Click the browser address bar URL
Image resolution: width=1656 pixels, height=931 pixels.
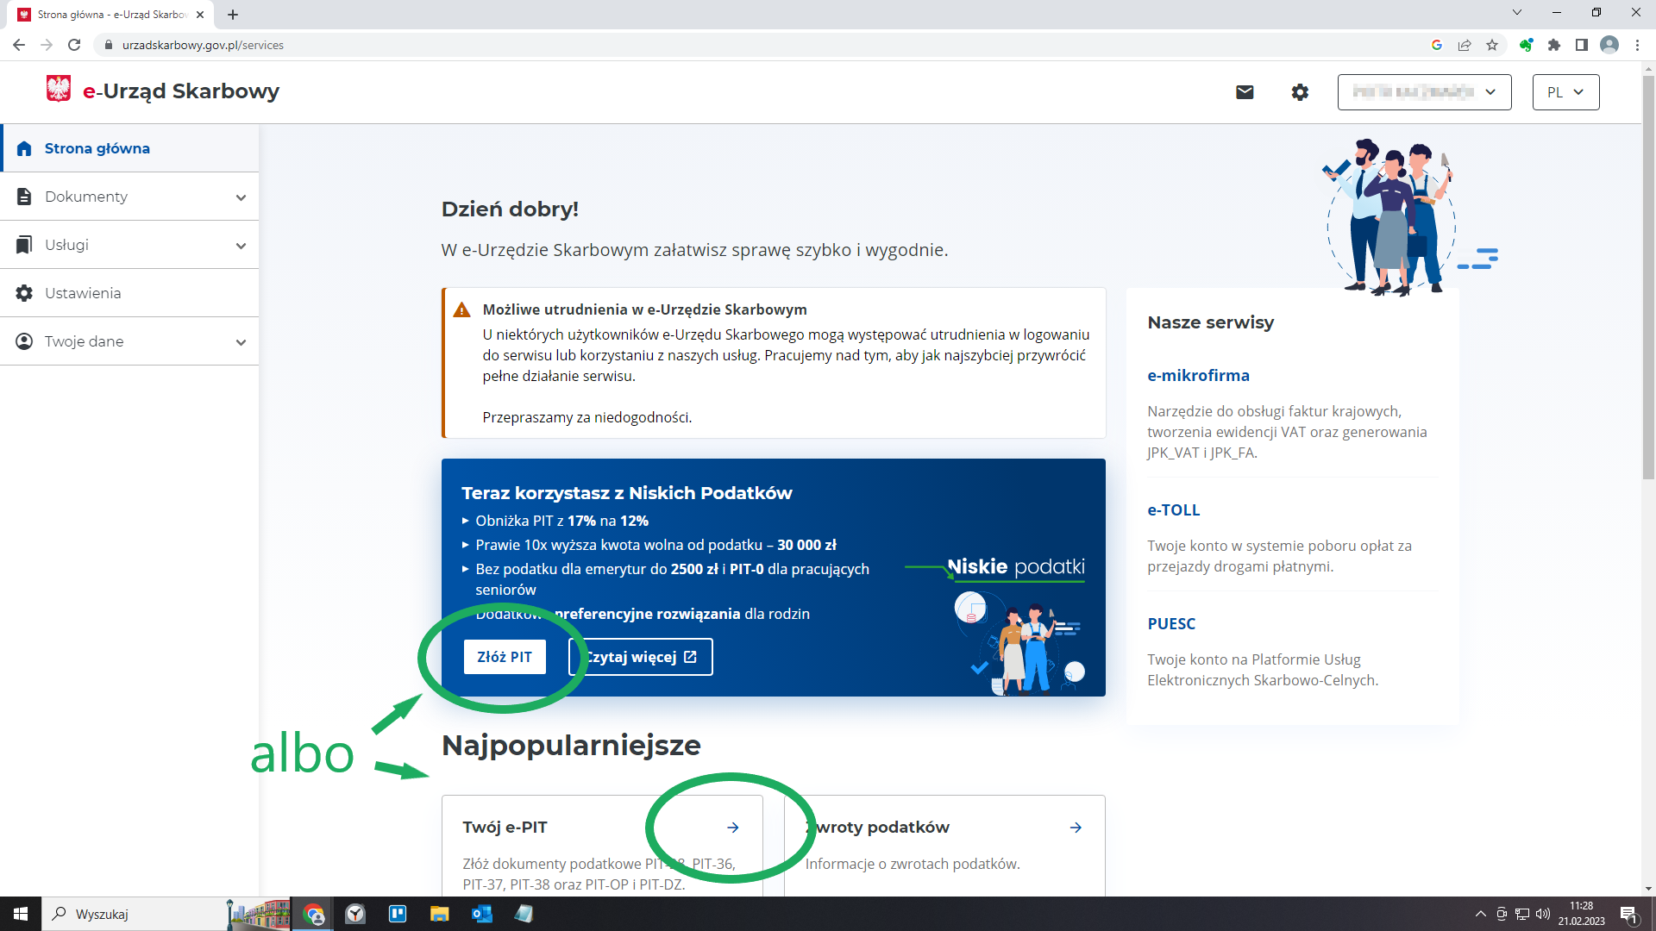click(x=203, y=45)
